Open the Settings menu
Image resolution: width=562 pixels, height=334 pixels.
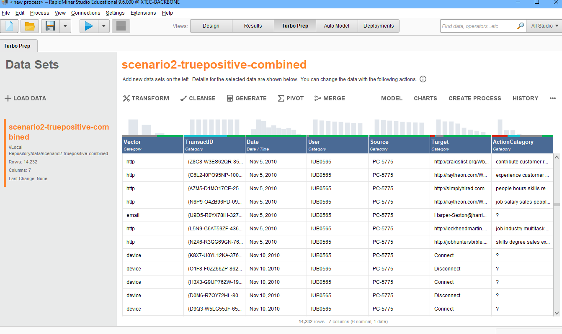(x=115, y=13)
